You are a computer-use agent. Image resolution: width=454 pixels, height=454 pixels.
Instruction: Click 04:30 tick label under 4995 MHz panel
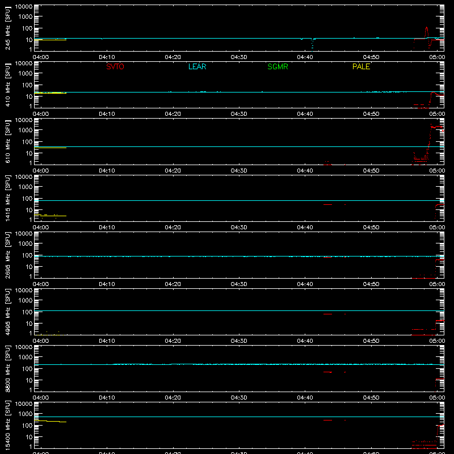pyautogui.click(x=239, y=341)
